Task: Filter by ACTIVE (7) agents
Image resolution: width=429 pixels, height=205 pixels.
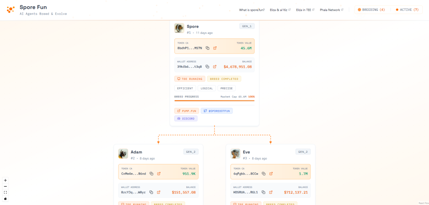Action: pyautogui.click(x=407, y=10)
